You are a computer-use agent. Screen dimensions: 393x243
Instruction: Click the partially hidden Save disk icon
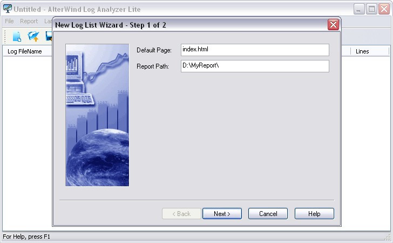click(x=49, y=36)
